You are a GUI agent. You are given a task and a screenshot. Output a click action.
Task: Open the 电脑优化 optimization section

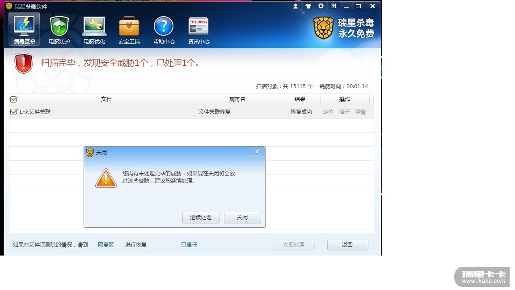(94, 30)
